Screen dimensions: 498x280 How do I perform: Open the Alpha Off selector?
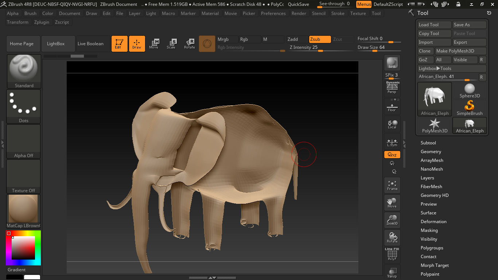pyautogui.click(x=24, y=141)
